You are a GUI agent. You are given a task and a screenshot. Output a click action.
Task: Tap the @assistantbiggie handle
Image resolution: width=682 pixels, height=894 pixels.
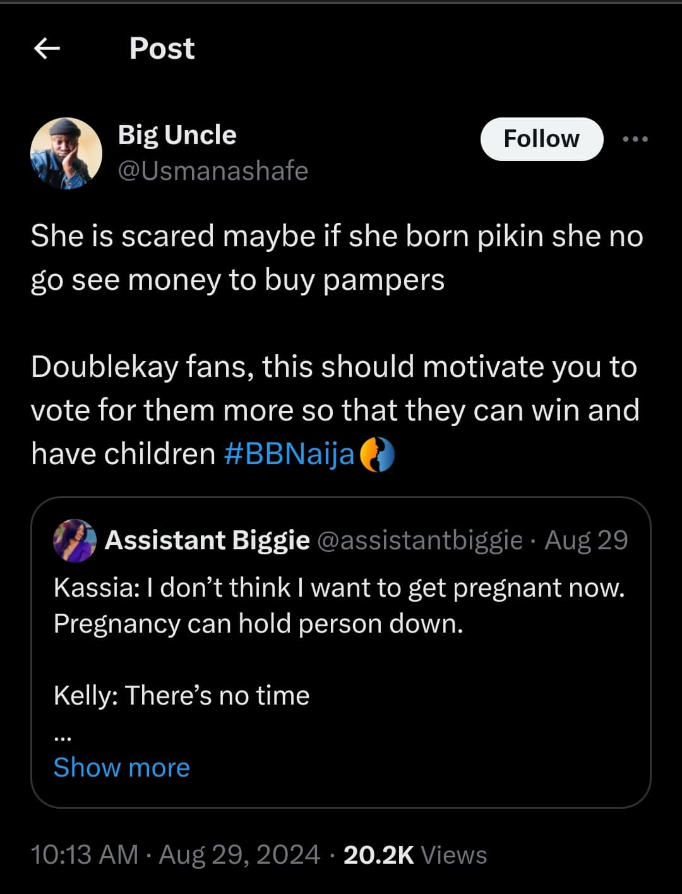pyautogui.click(x=419, y=540)
